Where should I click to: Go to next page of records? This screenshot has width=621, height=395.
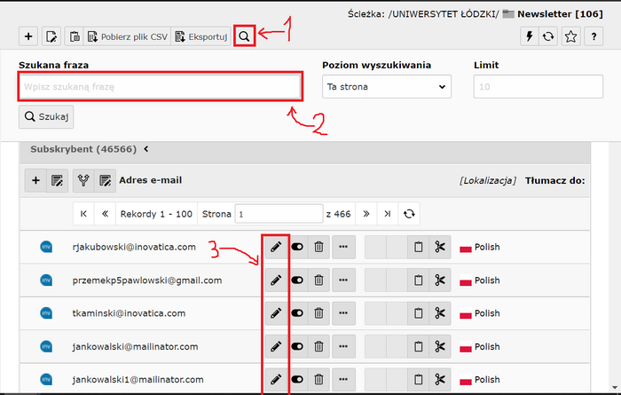[365, 214]
